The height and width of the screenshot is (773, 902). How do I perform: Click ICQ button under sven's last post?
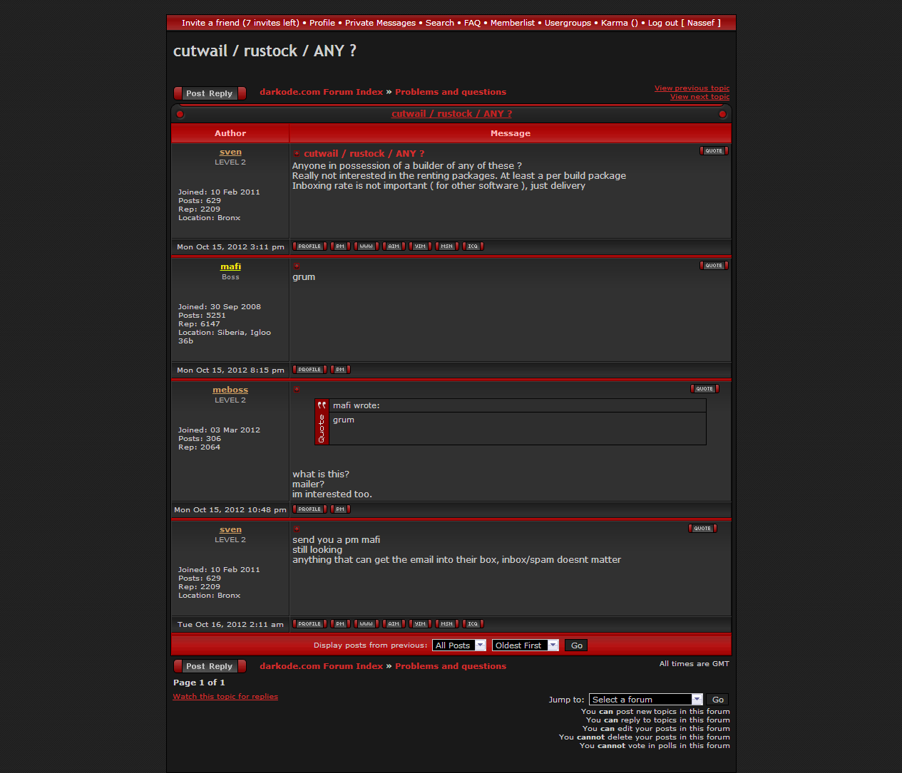tap(473, 624)
